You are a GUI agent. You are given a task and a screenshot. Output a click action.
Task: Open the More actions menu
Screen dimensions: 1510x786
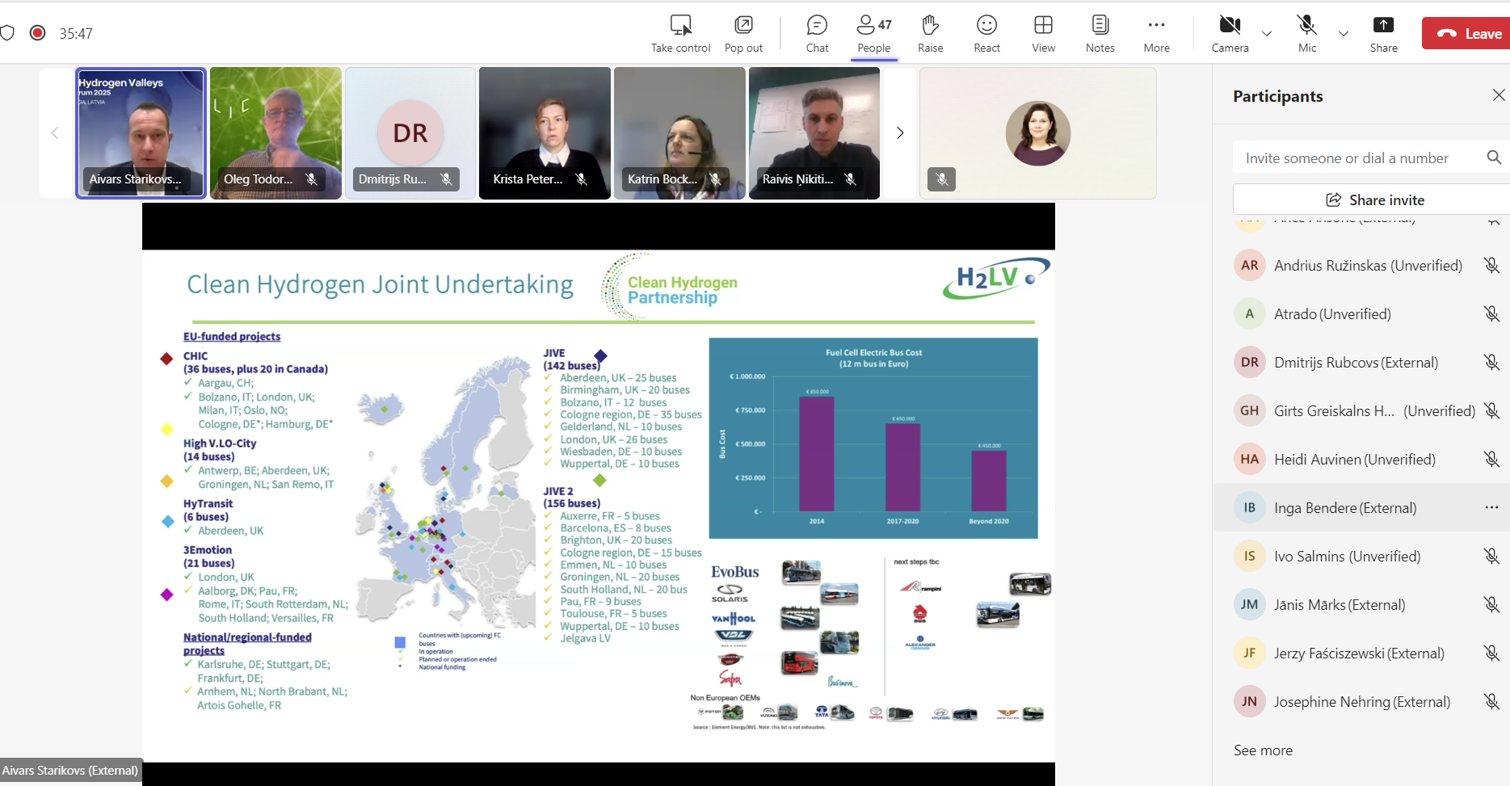[1156, 34]
